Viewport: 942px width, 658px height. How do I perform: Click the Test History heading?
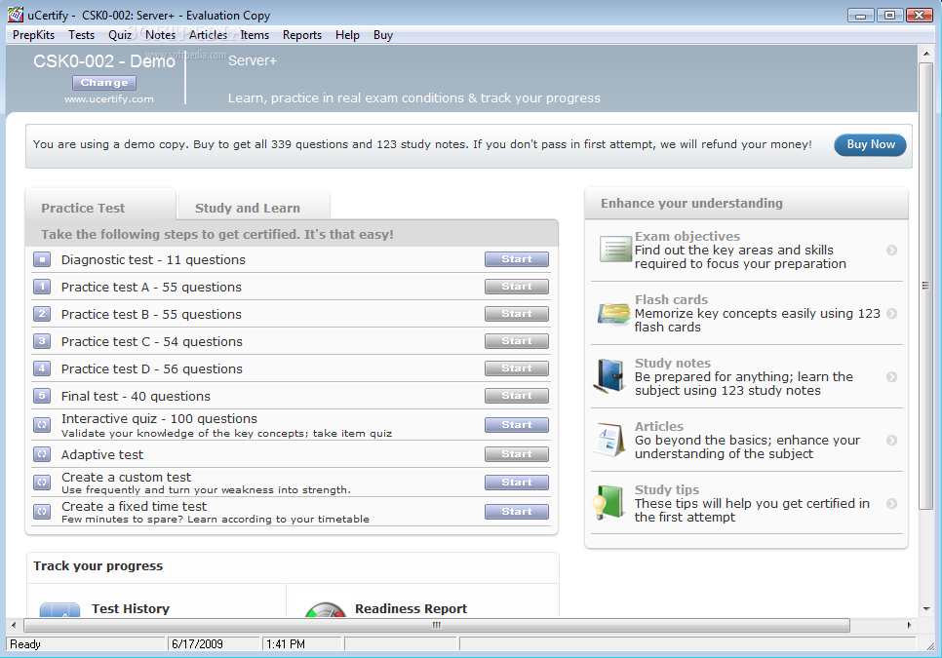[x=131, y=608]
